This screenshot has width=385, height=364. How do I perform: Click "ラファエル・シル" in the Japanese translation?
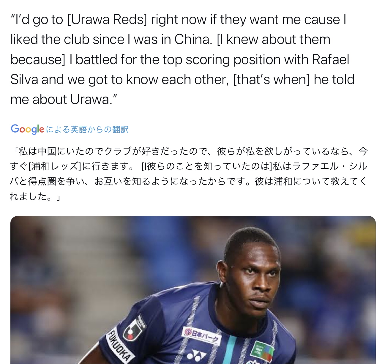point(330,166)
